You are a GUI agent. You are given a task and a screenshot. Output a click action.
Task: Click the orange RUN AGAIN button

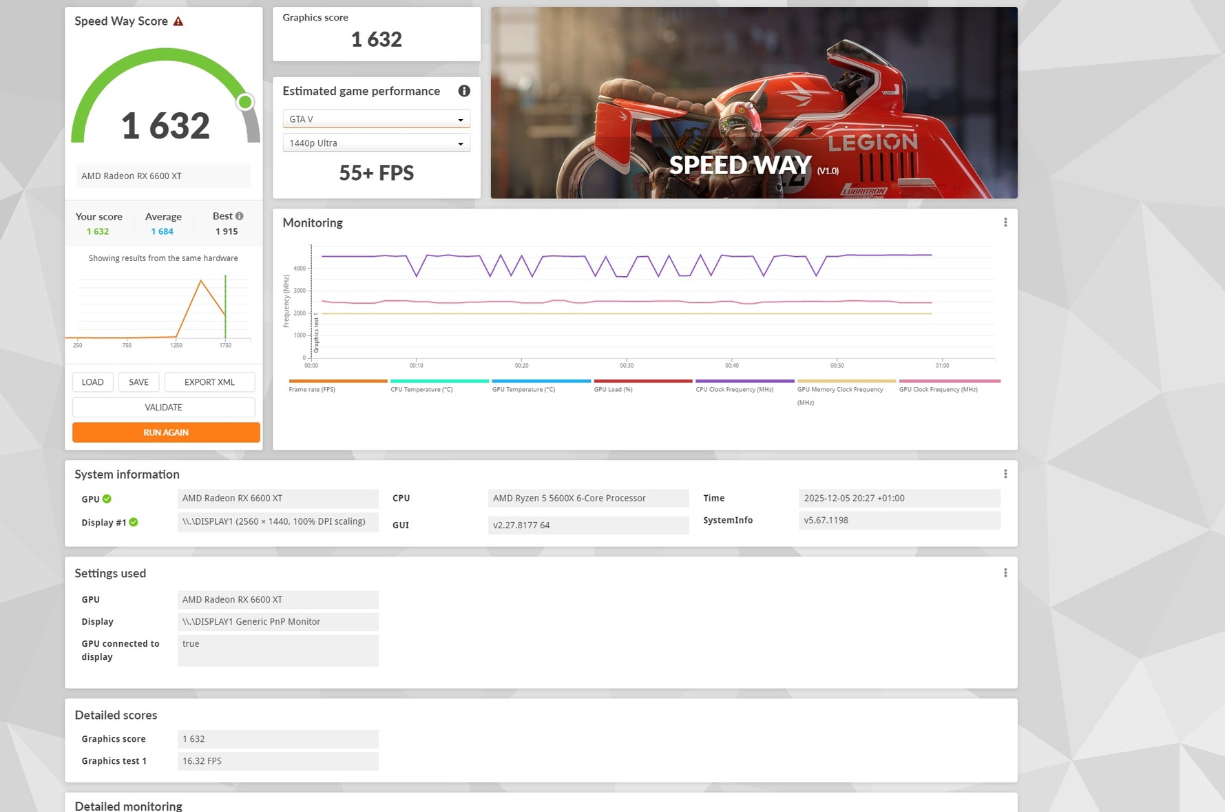(x=166, y=433)
